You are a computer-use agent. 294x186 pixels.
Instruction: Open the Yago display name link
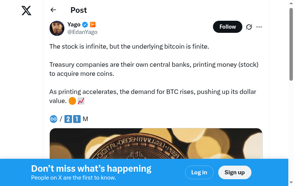click(x=74, y=25)
